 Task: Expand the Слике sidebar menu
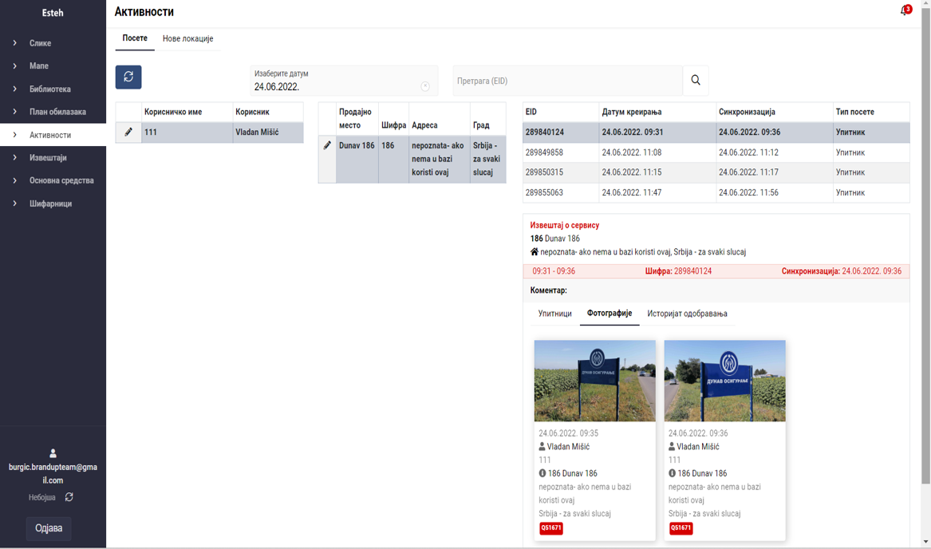40,43
